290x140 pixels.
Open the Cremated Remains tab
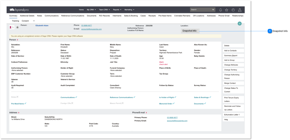point(182,16)
